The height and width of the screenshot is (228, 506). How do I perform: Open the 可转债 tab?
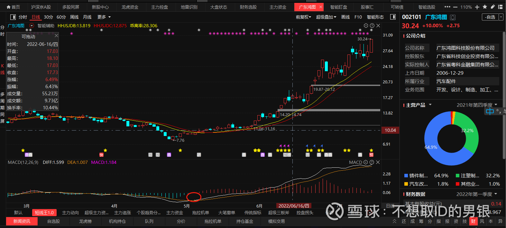pos(397,7)
